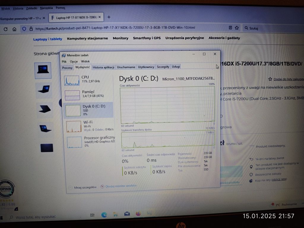Switch to Komputer przenośny HP tab
304x228 pixels.
(x=20, y=18)
